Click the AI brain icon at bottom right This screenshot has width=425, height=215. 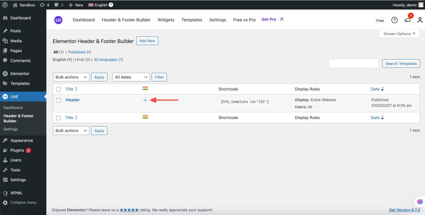[x=420, y=201]
